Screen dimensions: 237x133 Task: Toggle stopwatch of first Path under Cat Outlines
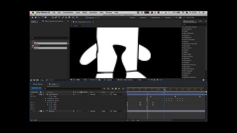(50, 96)
